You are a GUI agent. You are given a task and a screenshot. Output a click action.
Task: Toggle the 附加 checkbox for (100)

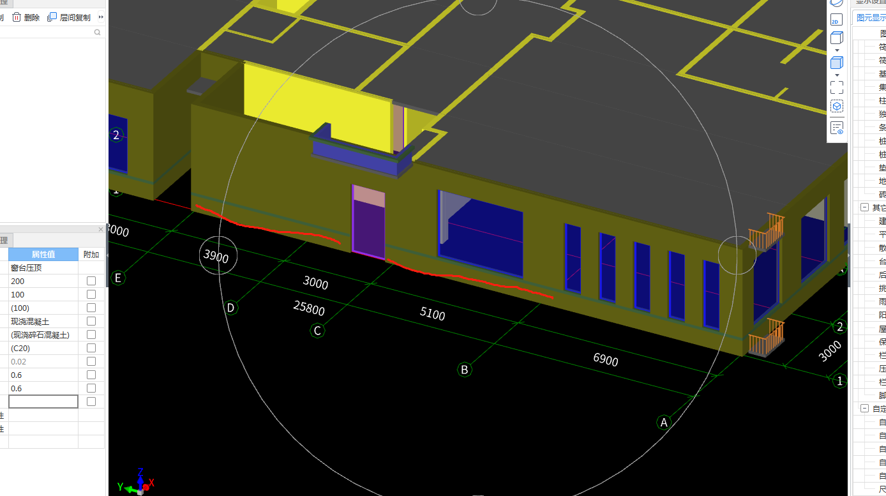coord(91,308)
